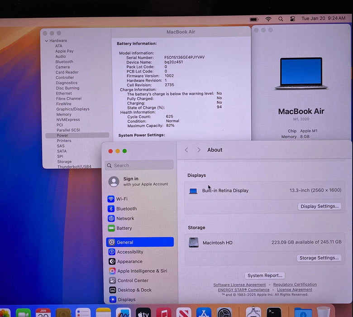
Task: Click Display Settings button
Action: point(320,206)
